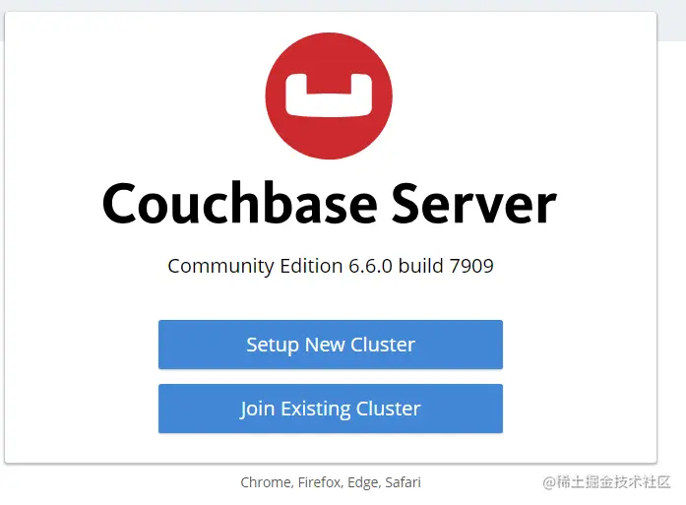
Task: Click the 稀土掘金技术社区 watermark
Action: [x=606, y=481]
